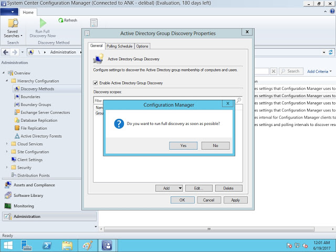Click the Saved Searches folder icon

13,24
